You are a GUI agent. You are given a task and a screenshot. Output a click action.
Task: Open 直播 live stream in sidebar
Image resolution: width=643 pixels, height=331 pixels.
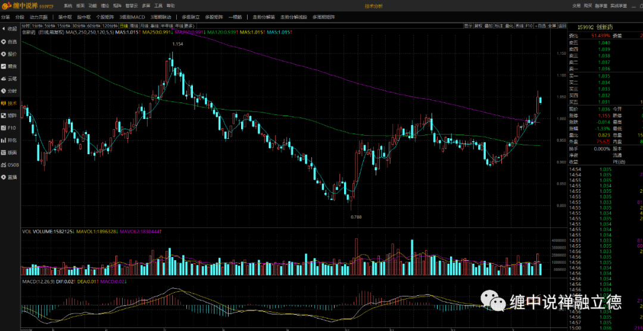click(x=9, y=177)
